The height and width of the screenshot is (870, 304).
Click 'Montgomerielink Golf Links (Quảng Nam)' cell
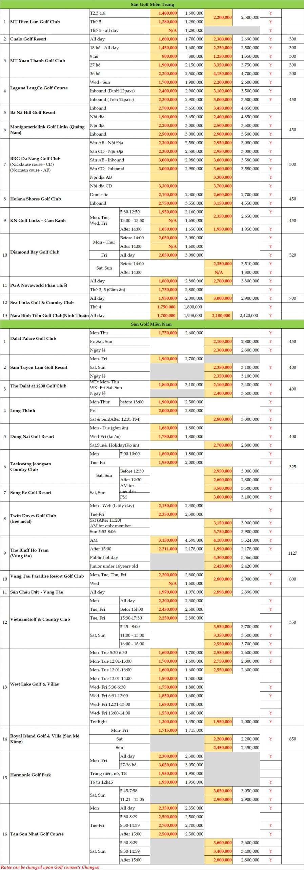(49, 130)
